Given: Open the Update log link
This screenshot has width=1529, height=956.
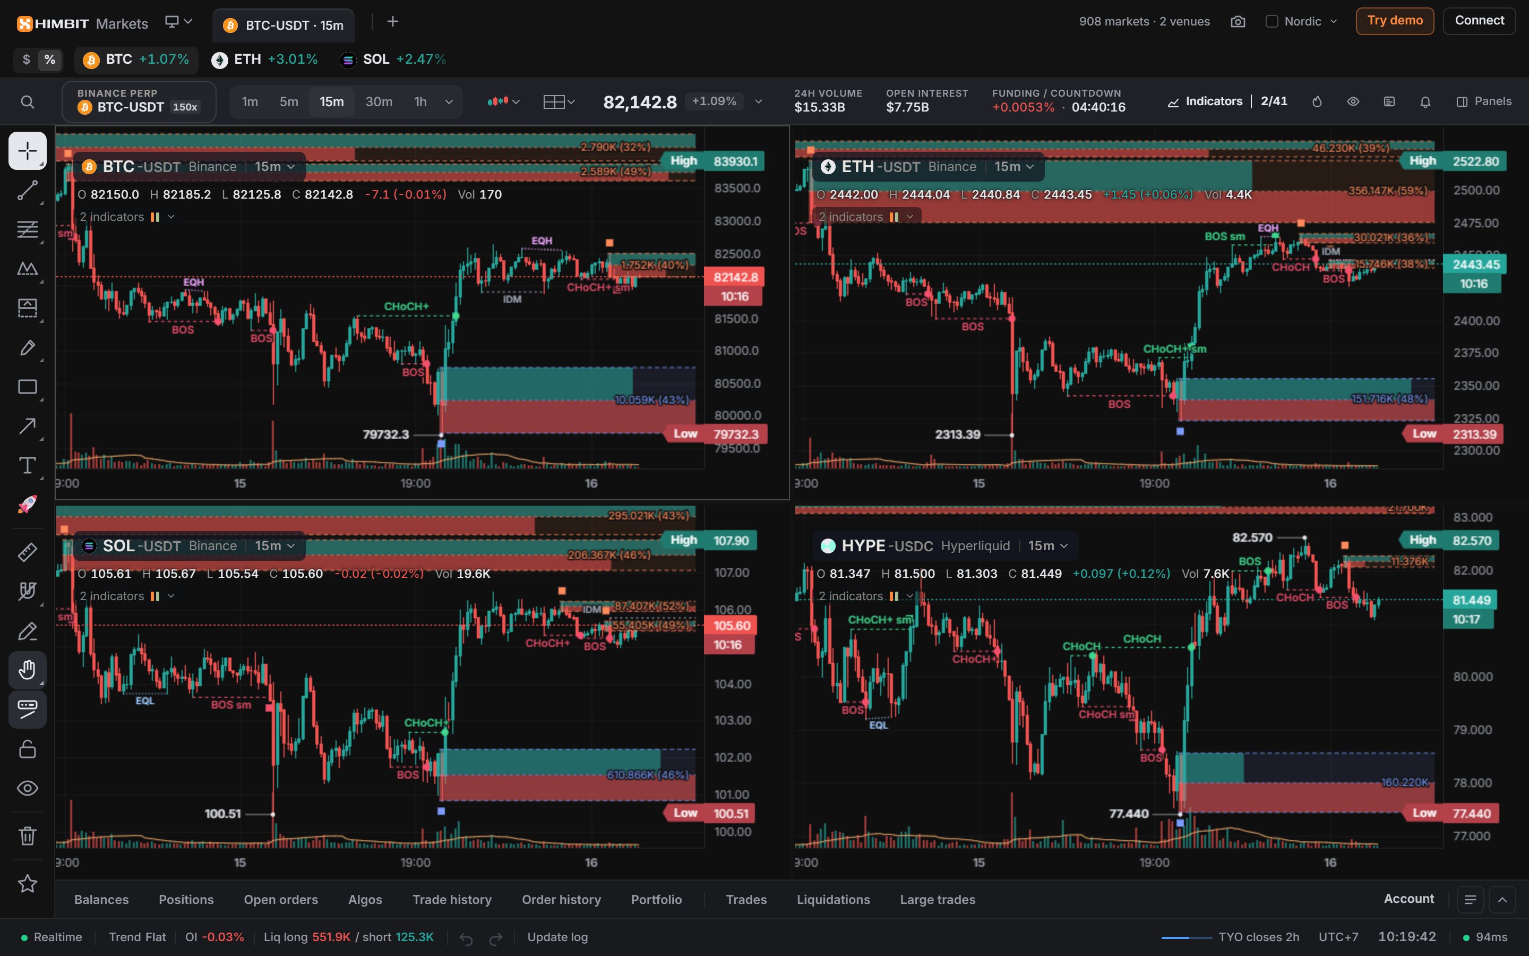Looking at the screenshot, I should (x=557, y=937).
